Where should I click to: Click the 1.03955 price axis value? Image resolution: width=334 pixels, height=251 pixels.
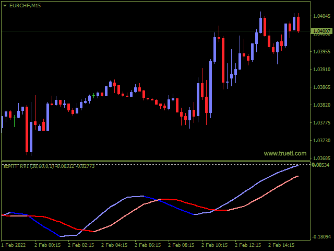coord(321,51)
